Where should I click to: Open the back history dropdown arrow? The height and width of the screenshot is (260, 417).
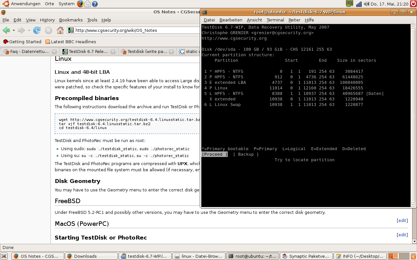point(14,31)
